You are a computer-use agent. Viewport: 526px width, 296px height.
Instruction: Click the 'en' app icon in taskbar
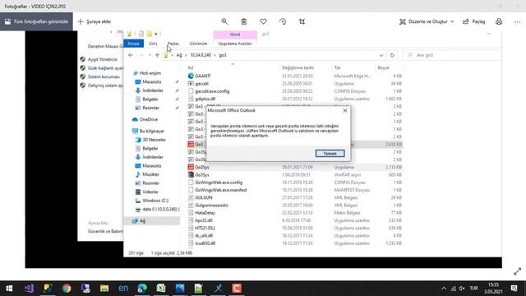tap(123, 289)
